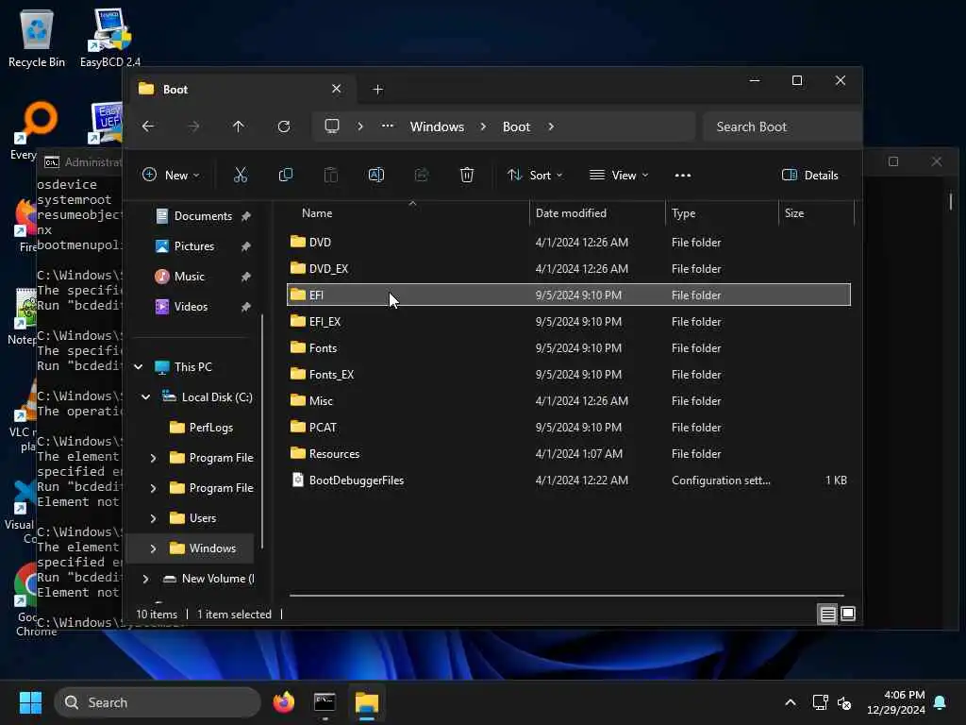Click the PC monitor icon in address bar
The width and height of the screenshot is (966, 725).
332,126
